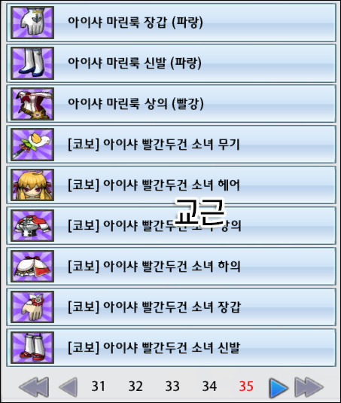
Task: Select the red hood girl gloves icon
Action: [x=32, y=307]
